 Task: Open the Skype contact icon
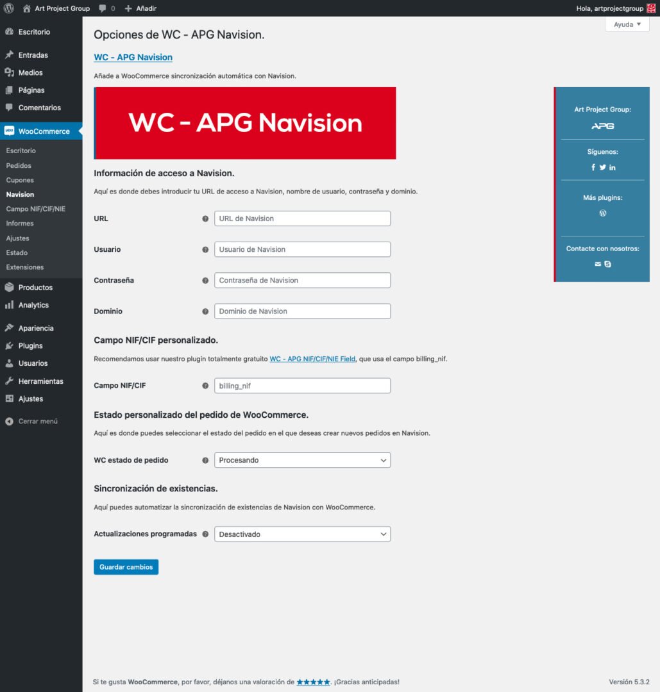pyautogui.click(x=607, y=264)
